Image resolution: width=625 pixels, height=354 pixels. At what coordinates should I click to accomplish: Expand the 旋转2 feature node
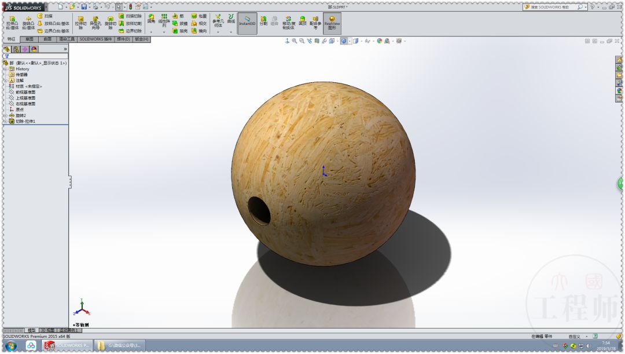5,115
